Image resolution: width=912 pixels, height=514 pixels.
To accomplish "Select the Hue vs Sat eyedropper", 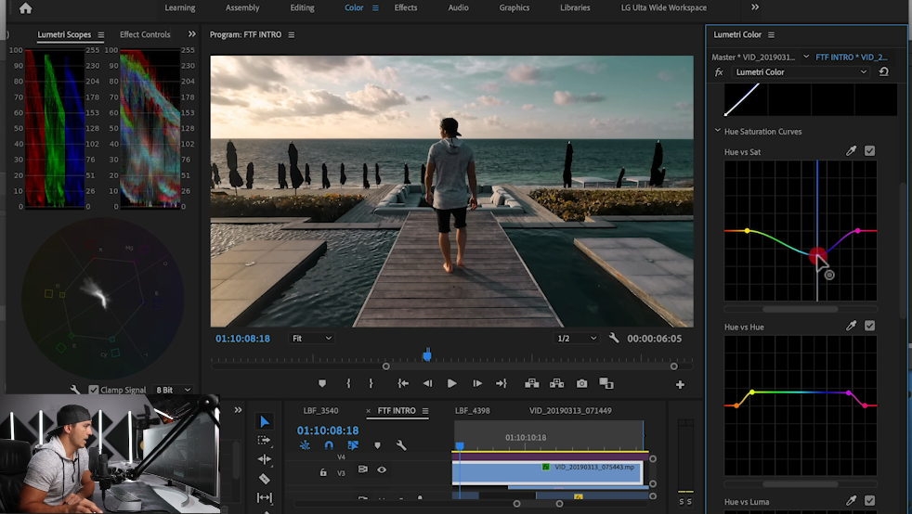I will click(x=851, y=151).
